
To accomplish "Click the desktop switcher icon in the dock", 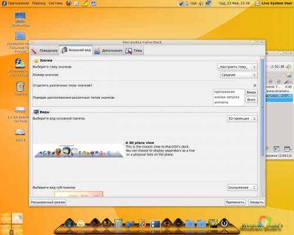I will [155, 224].
